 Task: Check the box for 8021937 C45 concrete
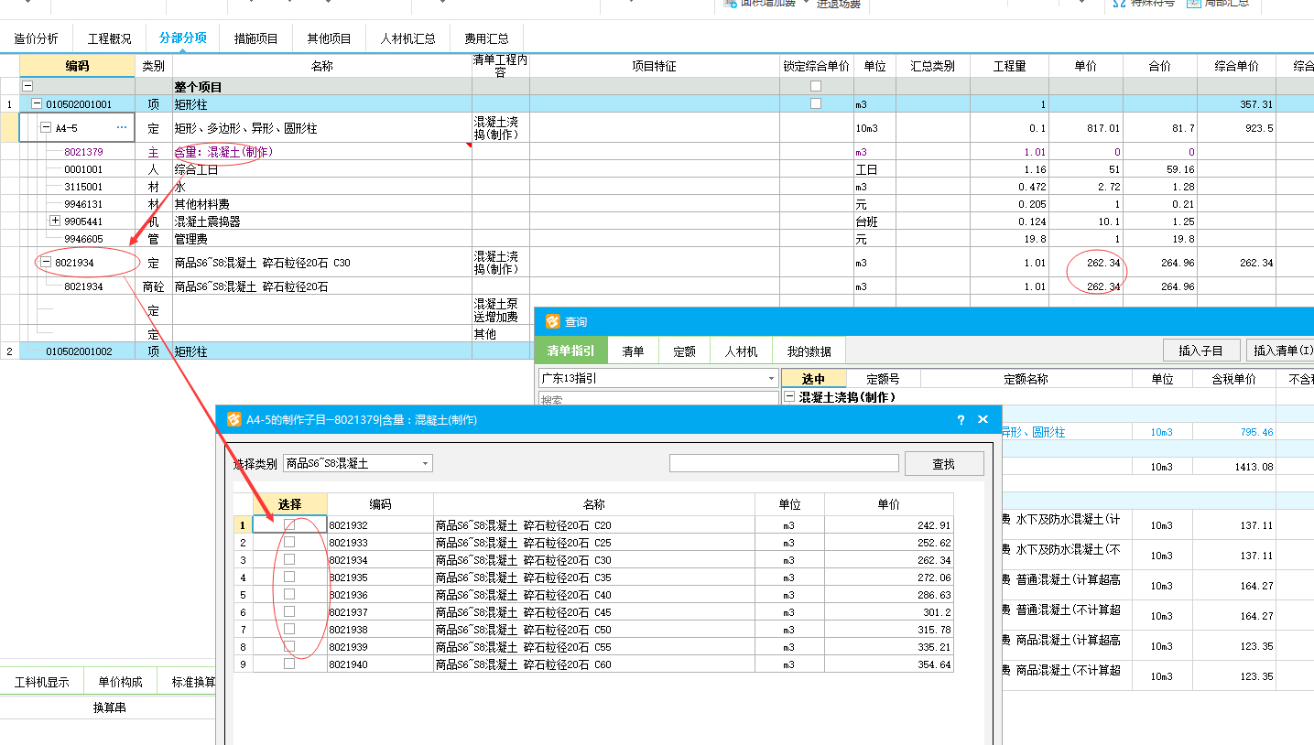coord(289,612)
